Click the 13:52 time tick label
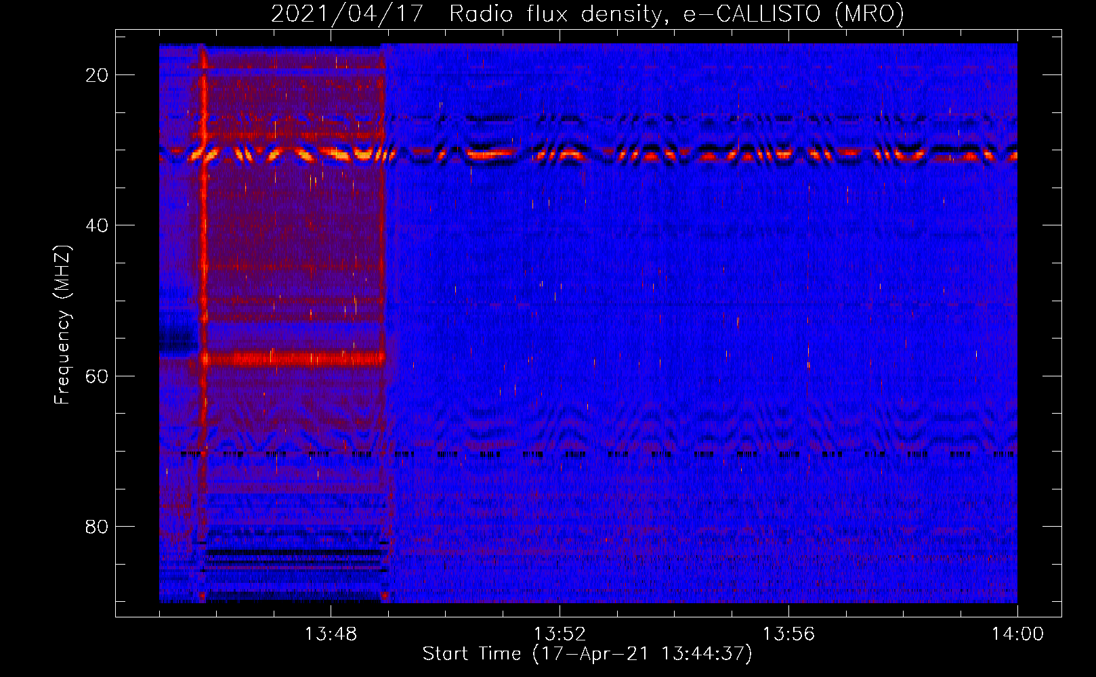This screenshot has width=1096, height=677. pos(560,634)
